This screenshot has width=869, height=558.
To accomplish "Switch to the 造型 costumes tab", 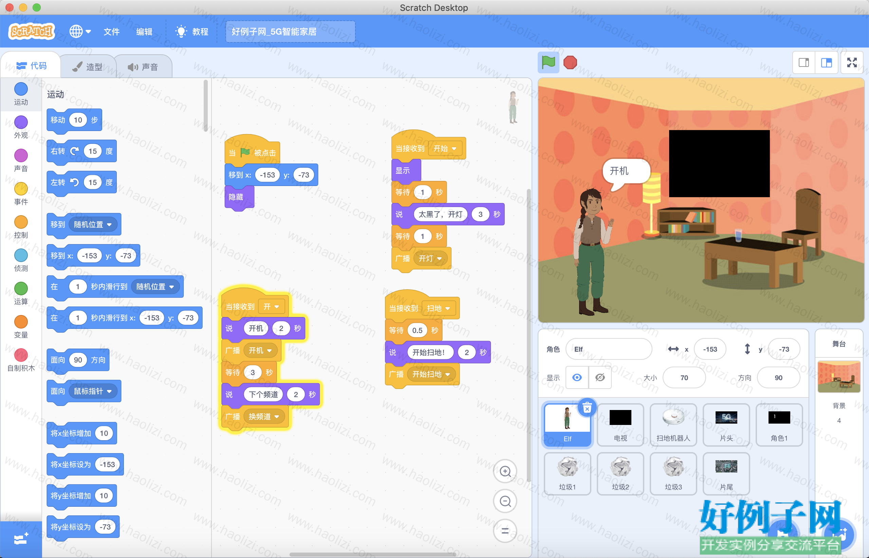I will pos(87,67).
